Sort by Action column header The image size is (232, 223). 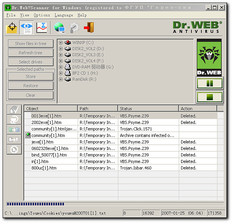click(198, 109)
